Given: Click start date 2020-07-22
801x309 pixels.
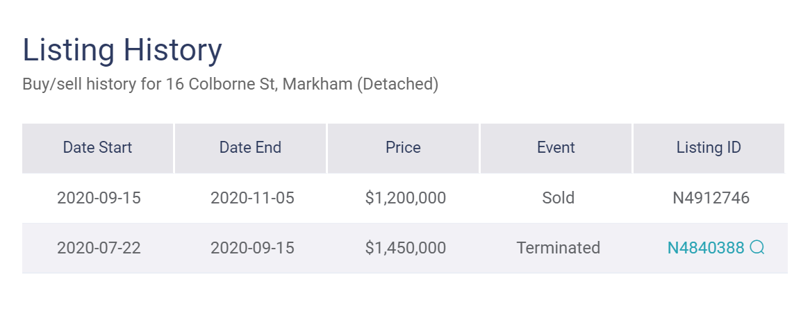Looking at the screenshot, I should 99,248.
